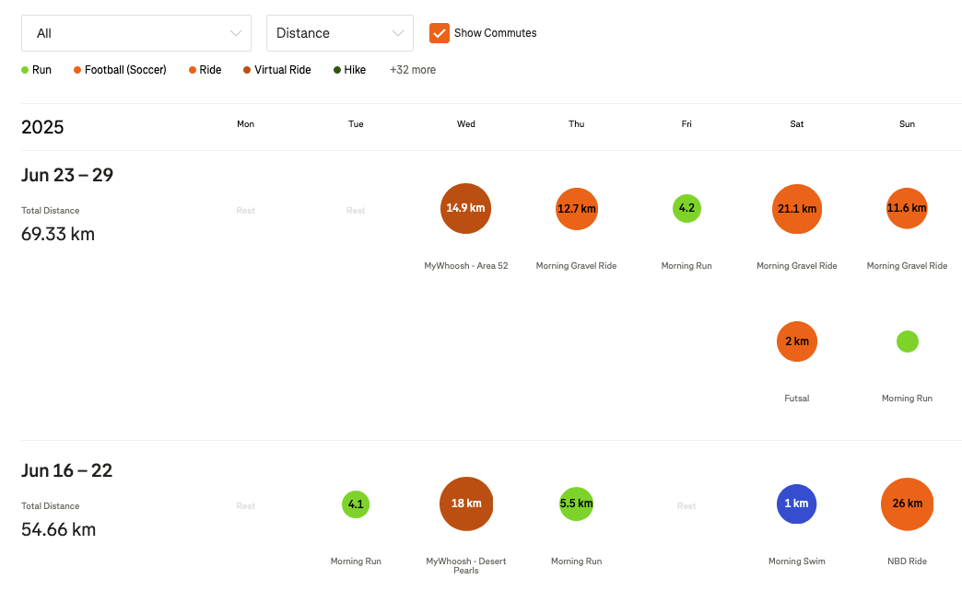Click the Hike legend item
Screen dimensions: 962x602
[349, 70]
